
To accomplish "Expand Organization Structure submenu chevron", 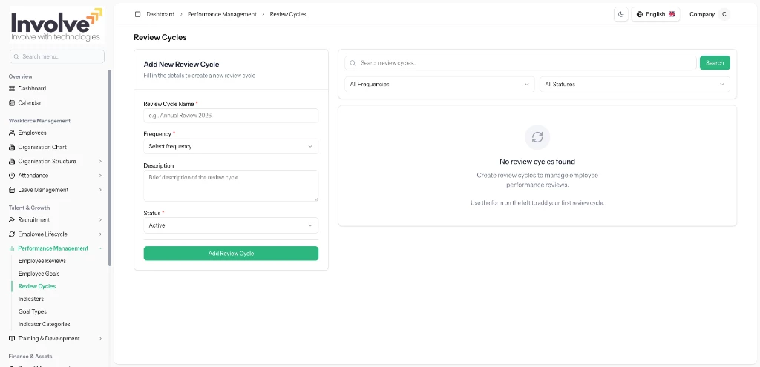I will (x=100, y=161).
